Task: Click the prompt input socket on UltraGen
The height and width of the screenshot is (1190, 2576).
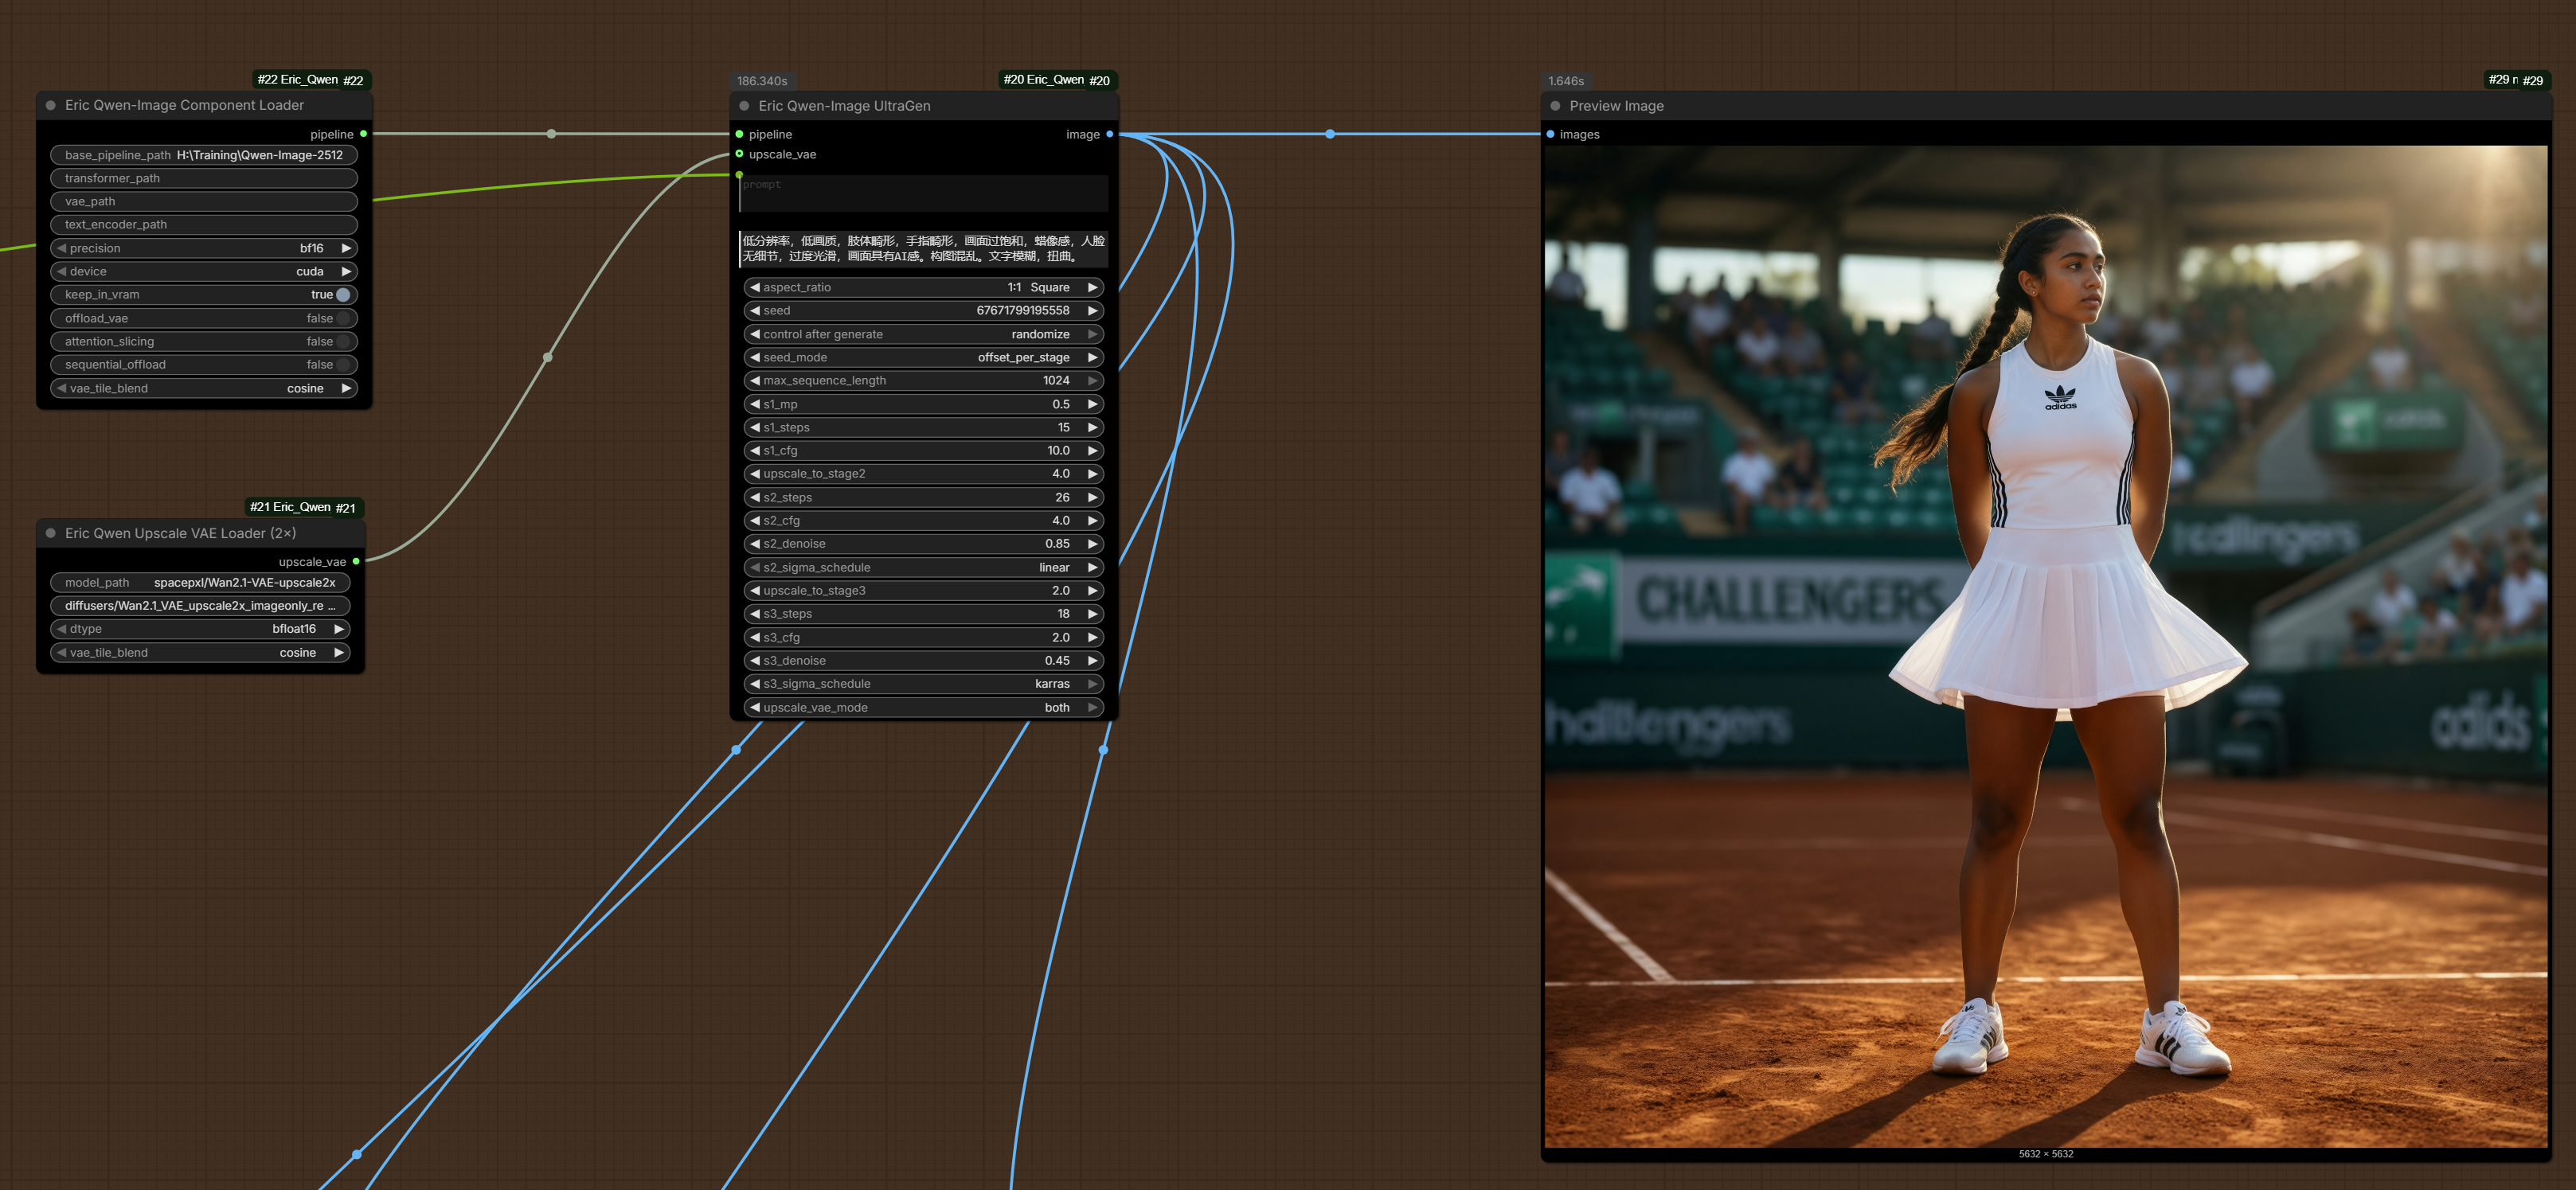Action: [739, 175]
